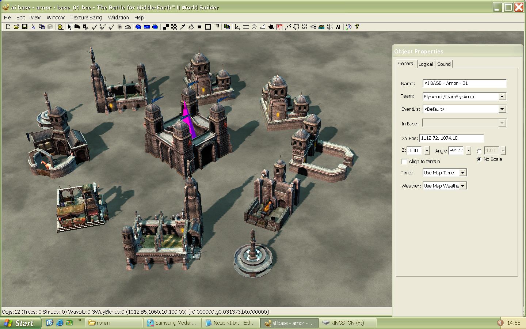
Task: Select the starburst smooth terrain tool
Action: (x=119, y=27)
